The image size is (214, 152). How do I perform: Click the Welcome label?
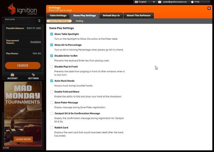(x=10, y=19)
